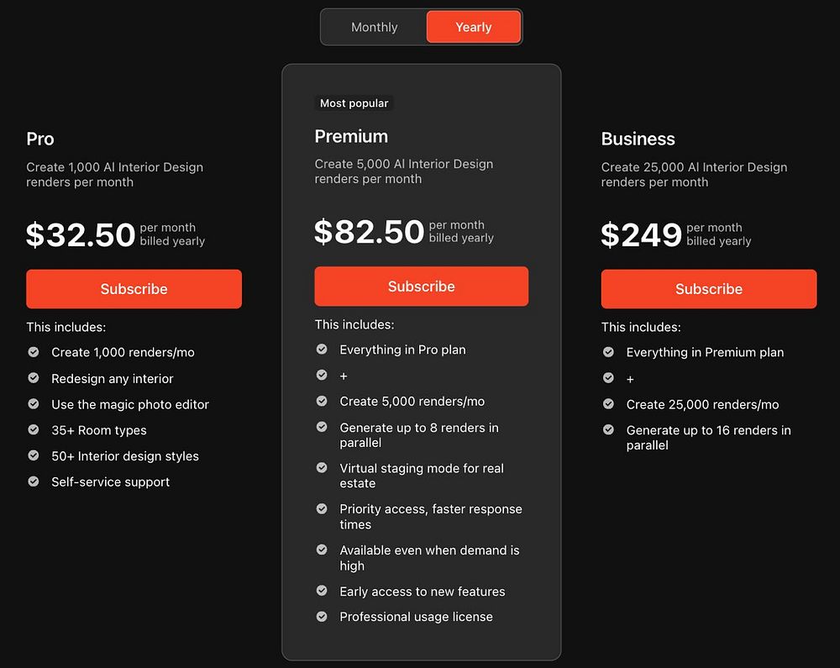Screen dimensions: 840x668
Task: Subscribe to the Business plan
Action: (x=709, y=289)
